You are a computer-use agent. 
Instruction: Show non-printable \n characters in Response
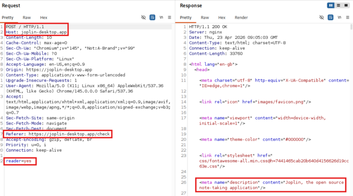tap(339, 17)
